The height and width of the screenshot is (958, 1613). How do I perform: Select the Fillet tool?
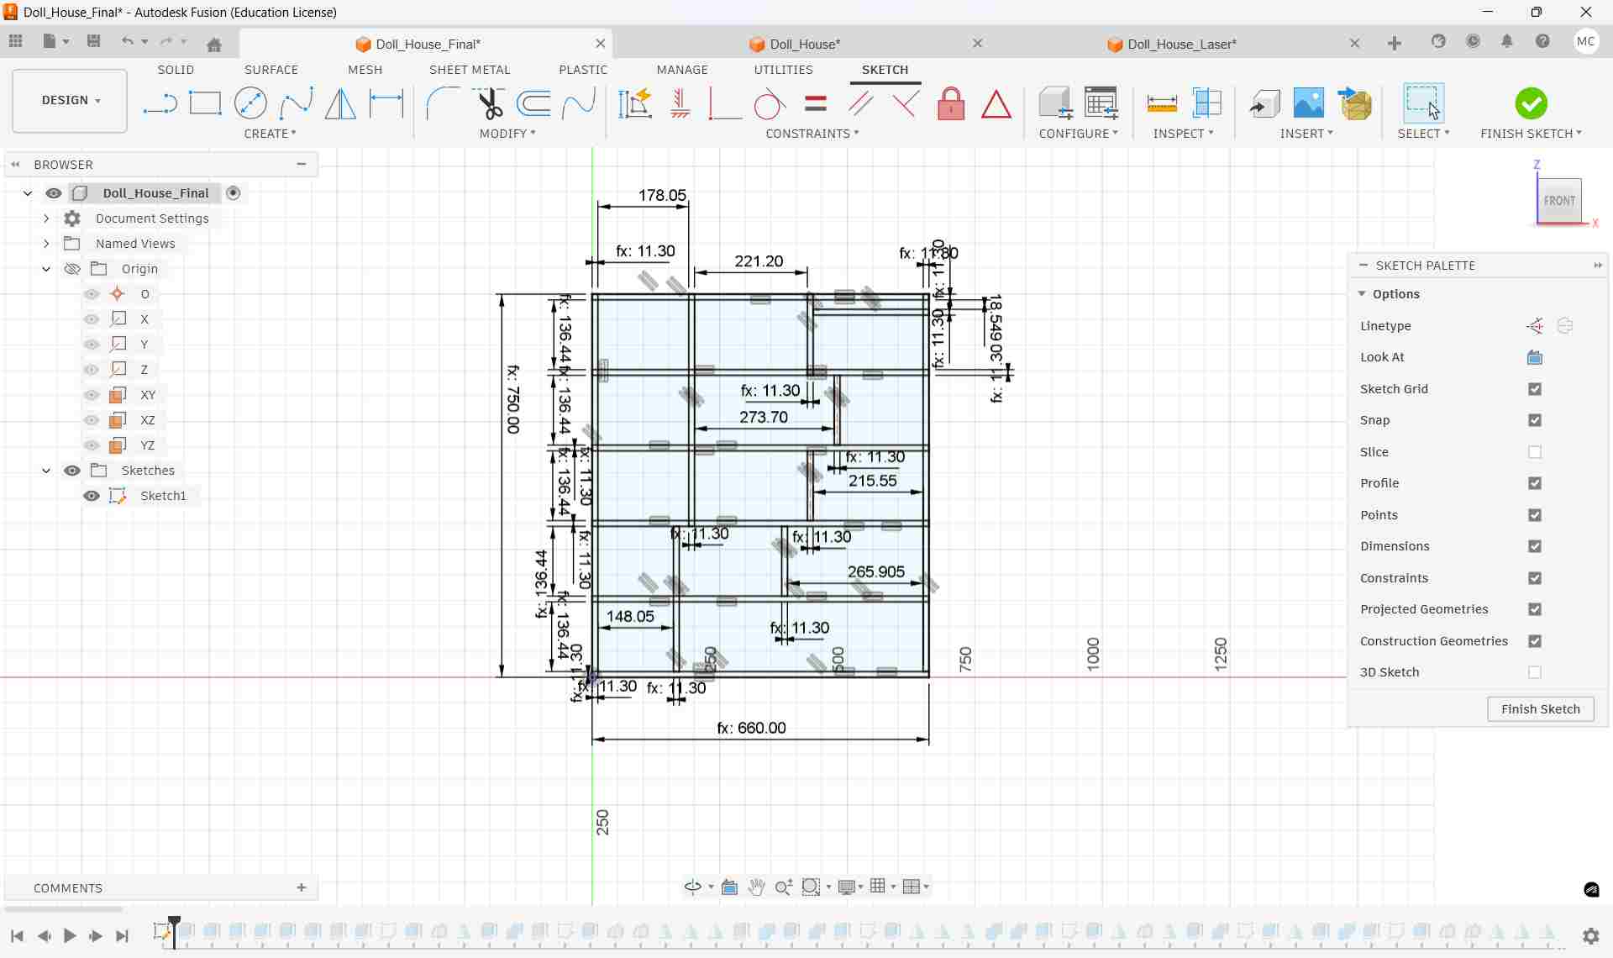444,103
